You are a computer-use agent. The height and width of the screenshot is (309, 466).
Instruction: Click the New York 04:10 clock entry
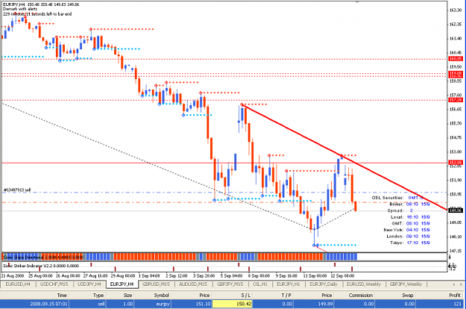tap(406, 230)
